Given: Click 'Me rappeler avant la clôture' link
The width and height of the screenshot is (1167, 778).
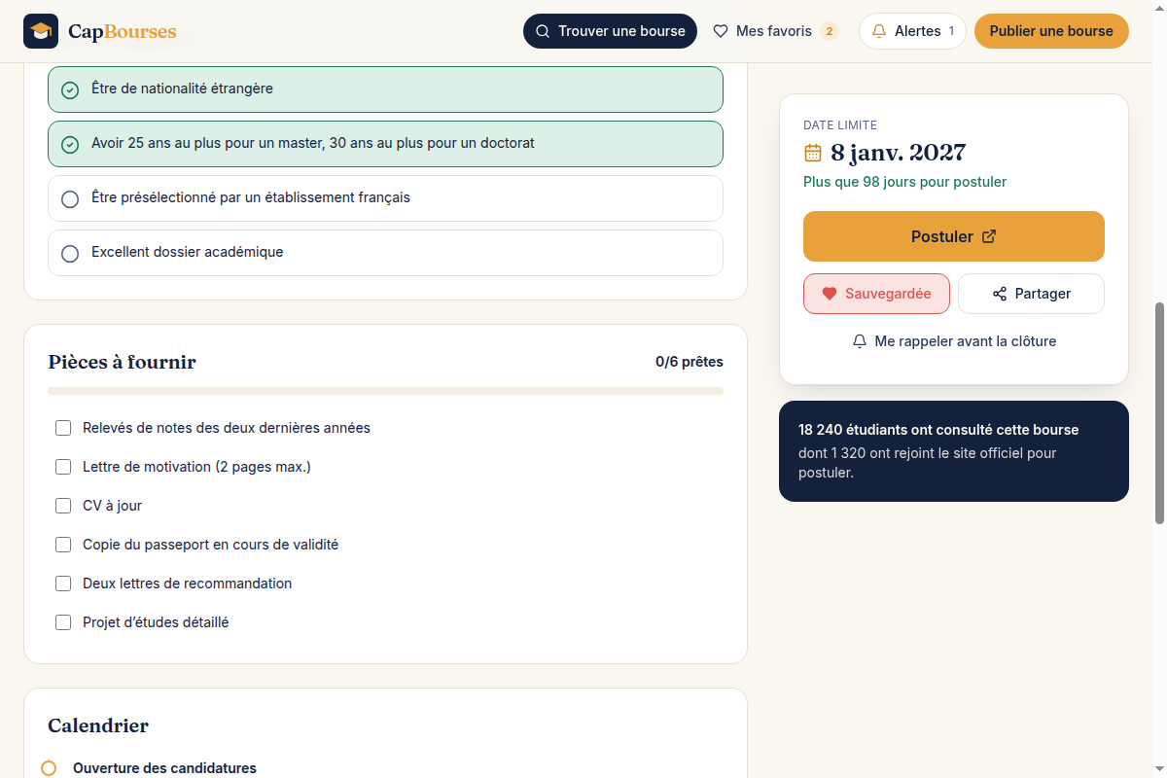Looking at the screenshot, I should pyautogui.click(x=954, y=341).
